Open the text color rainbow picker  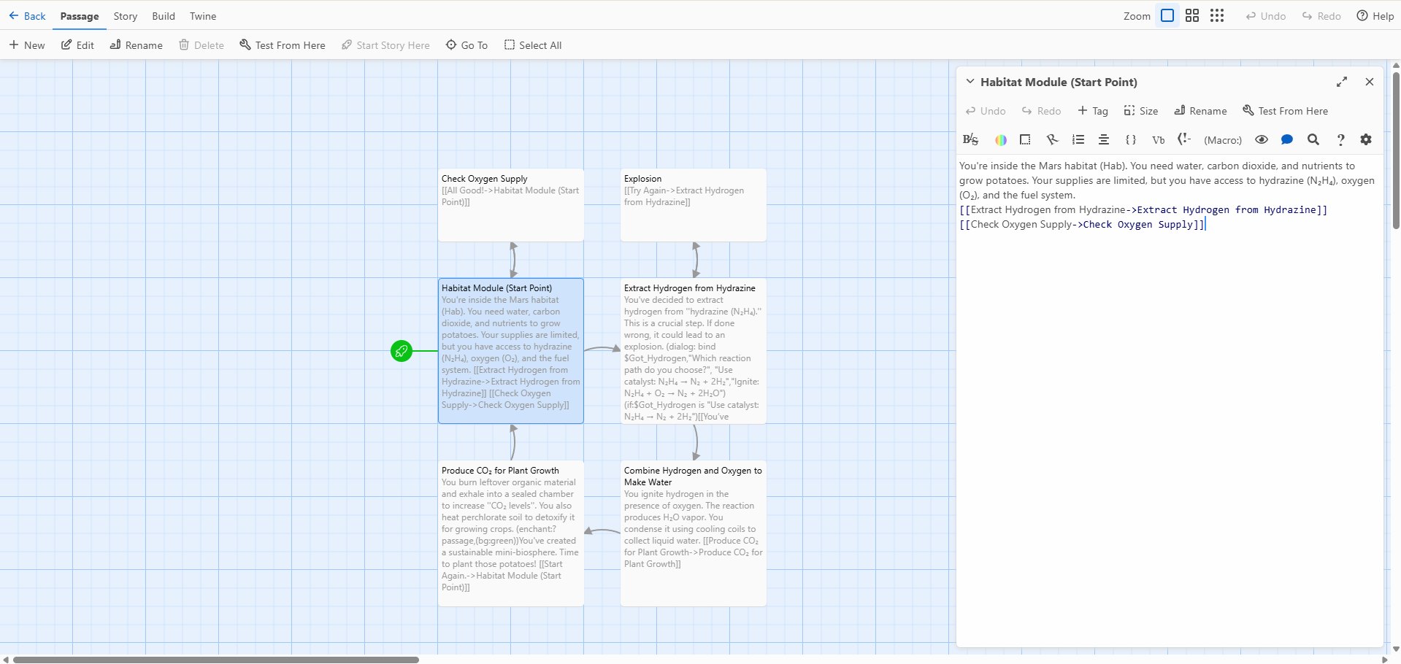click(x=1000, y=140)
